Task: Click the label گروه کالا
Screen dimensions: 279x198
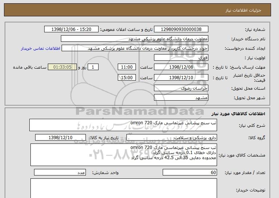Action: pyautogui.click(x=257, y=138)
